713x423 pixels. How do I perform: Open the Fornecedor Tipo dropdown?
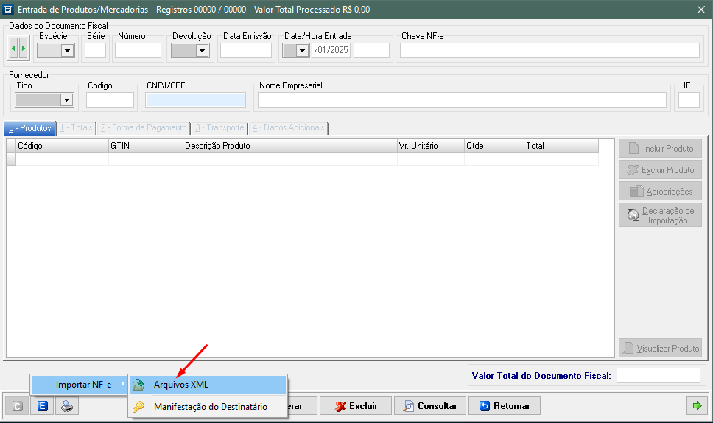[x=67, y=100]
